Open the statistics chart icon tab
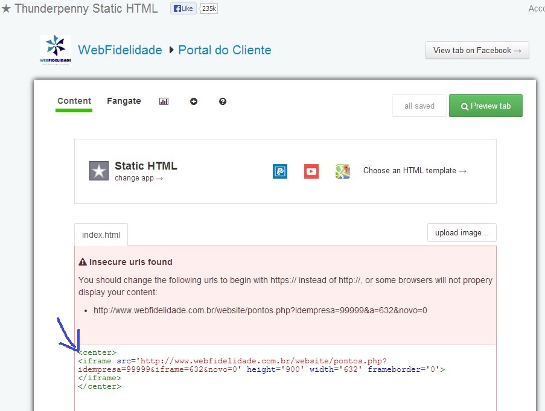The height and width of the screenshot is (411, 545). coord(164,101)
